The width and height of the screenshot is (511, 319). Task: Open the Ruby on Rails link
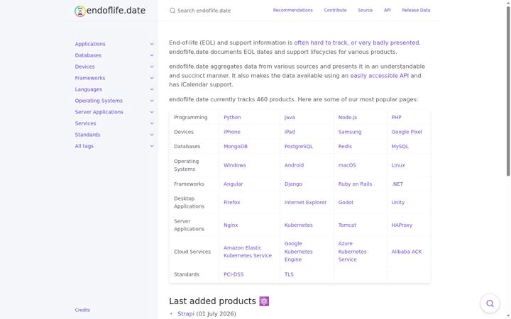coord(355,184)
